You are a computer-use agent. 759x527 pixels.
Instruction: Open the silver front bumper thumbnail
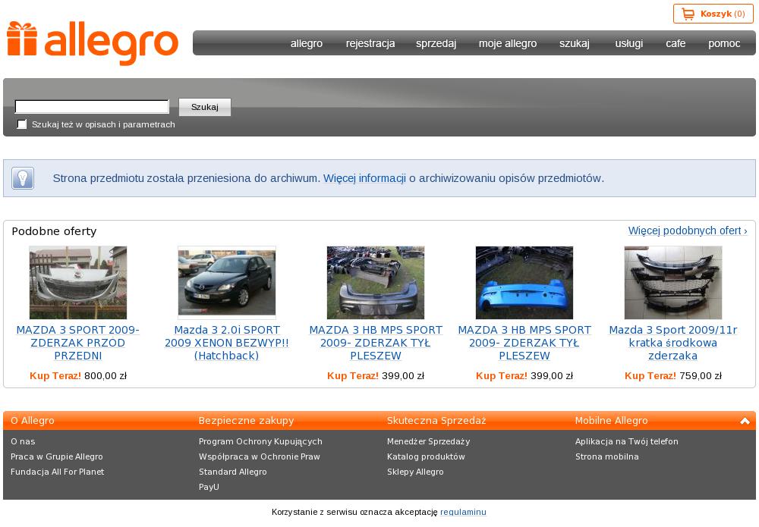coord(78,282)
